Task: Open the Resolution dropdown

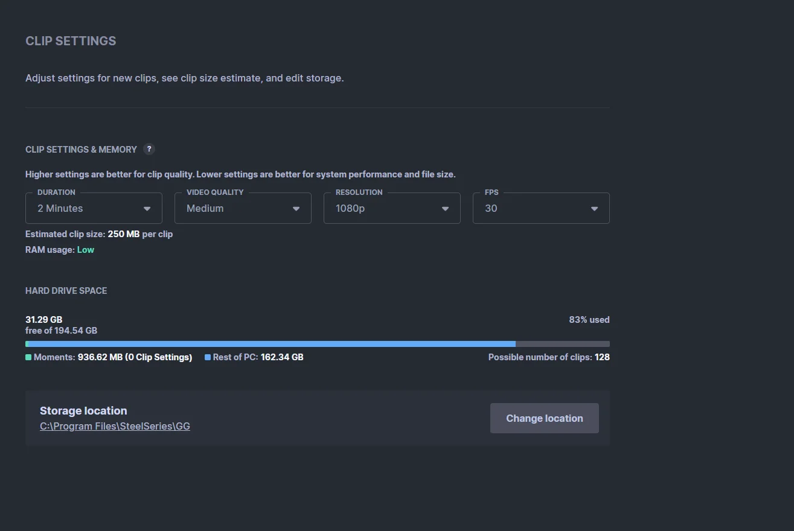Action: point(392,208)
